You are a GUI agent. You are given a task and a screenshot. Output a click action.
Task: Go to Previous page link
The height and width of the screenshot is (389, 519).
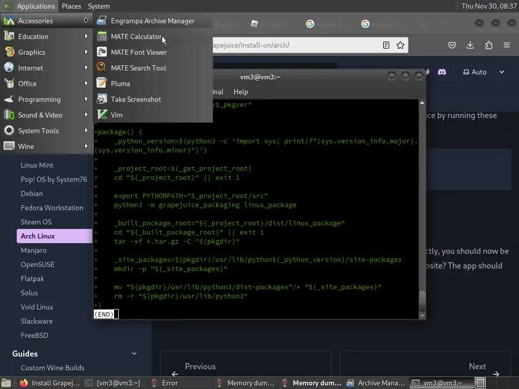pyautogui.click(x=246, y=363)
